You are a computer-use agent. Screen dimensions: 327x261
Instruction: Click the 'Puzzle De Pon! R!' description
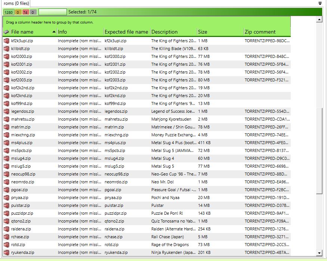pos(167,213)
